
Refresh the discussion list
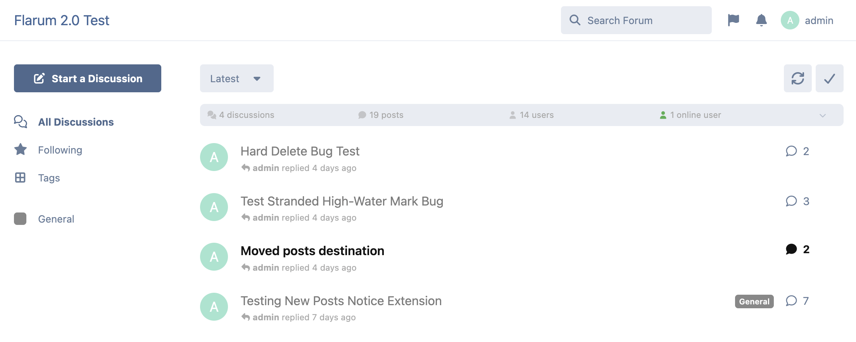[797, 78]
